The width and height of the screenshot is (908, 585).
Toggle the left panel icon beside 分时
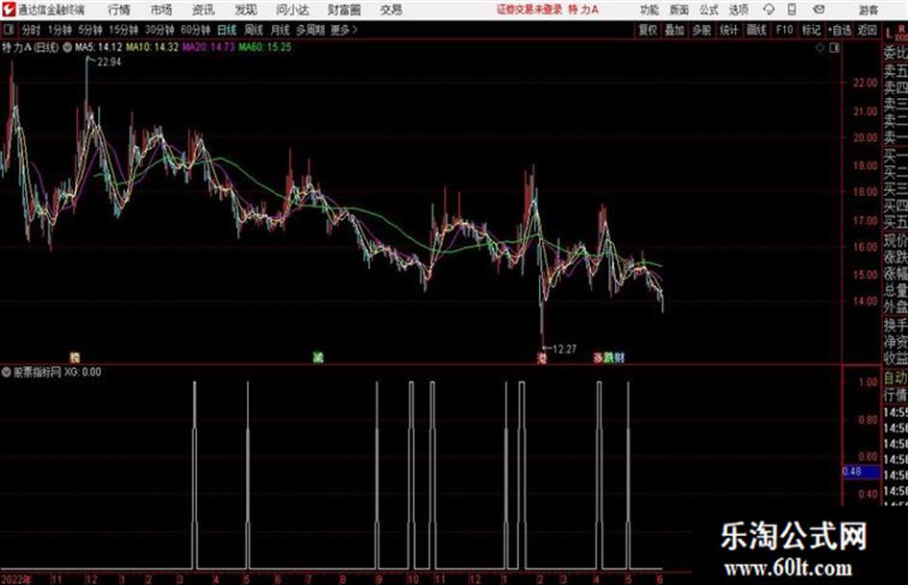9,30
